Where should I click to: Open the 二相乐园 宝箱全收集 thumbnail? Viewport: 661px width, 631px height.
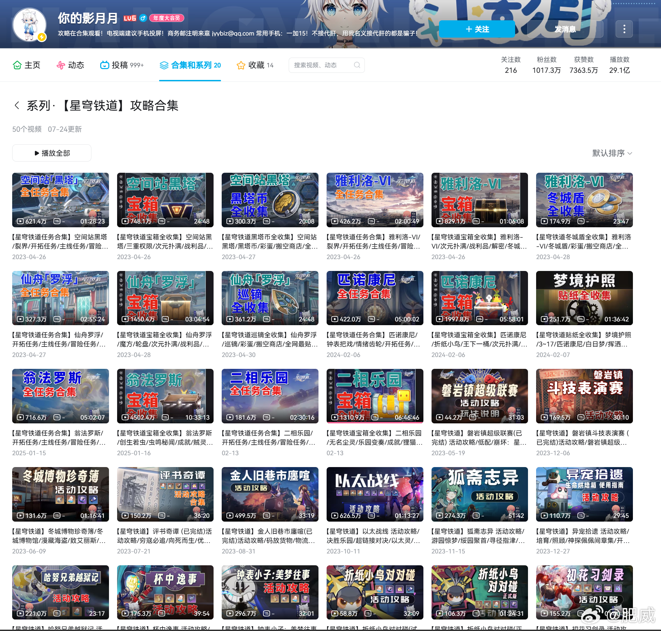click(x=375, y=396)
